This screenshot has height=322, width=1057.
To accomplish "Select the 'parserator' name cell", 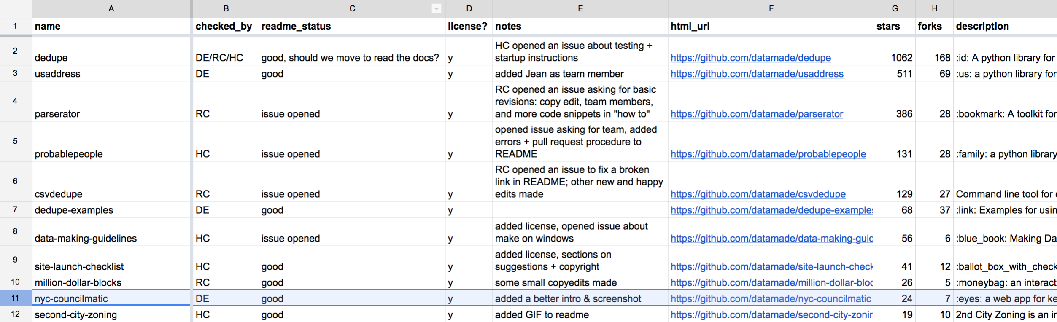I will [111, 101].
